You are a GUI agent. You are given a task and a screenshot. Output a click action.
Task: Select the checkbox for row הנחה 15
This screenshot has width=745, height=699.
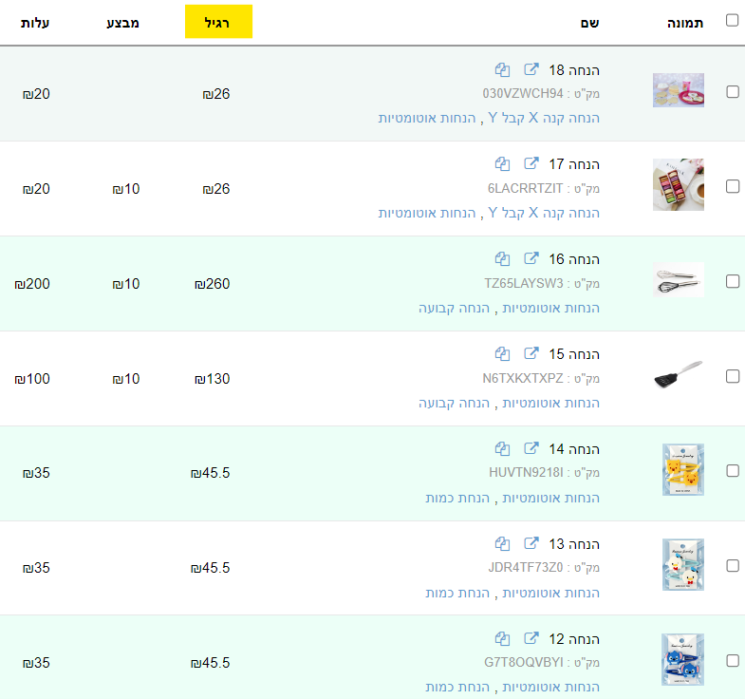point(732,376)
